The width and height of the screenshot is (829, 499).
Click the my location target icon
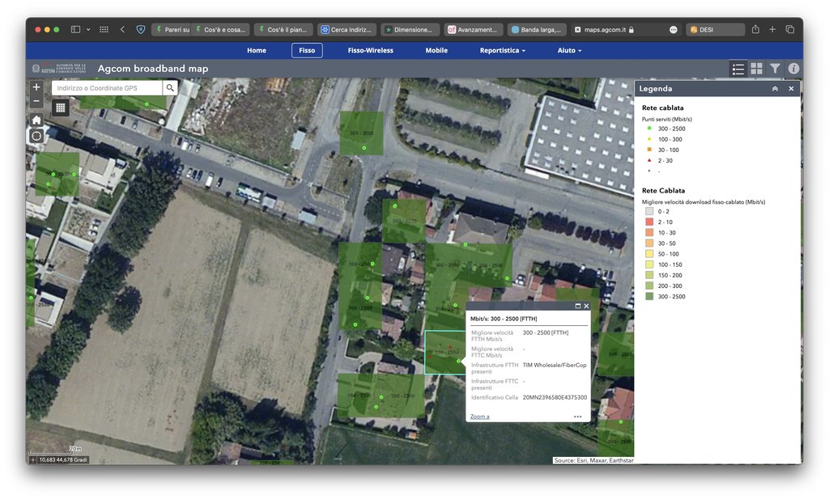pos(36,136)
